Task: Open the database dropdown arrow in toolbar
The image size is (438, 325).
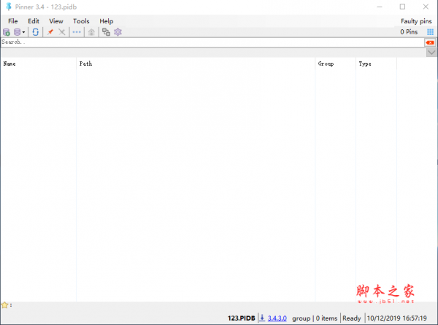Action: point(23,32)
